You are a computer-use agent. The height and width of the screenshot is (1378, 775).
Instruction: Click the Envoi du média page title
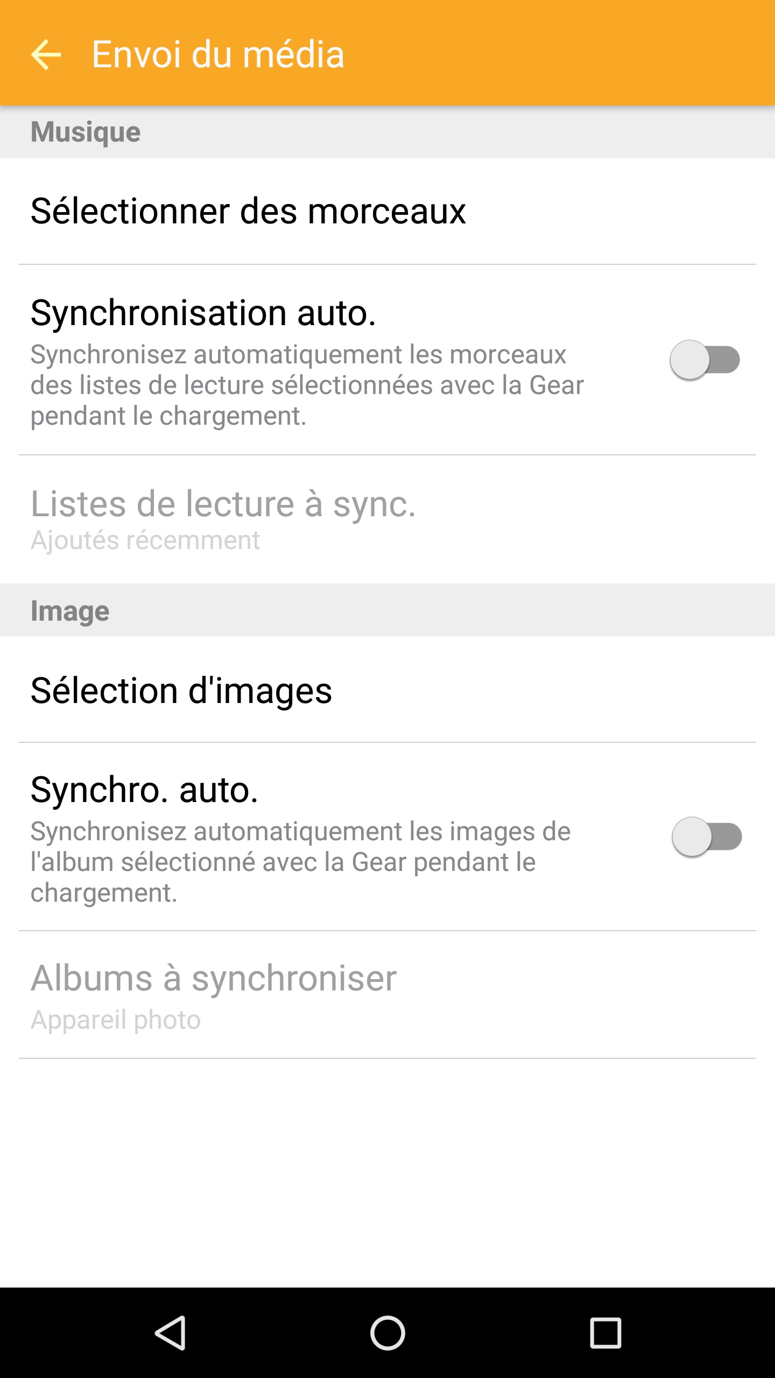point(218,54)
